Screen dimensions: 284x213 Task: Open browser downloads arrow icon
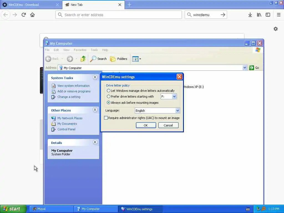[x=250, y=15]
